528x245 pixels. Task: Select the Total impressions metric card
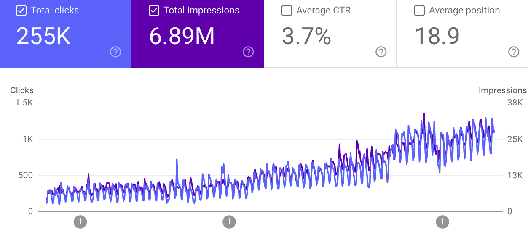(197, 34)
